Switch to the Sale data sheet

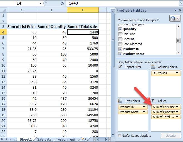click(44, 140)
